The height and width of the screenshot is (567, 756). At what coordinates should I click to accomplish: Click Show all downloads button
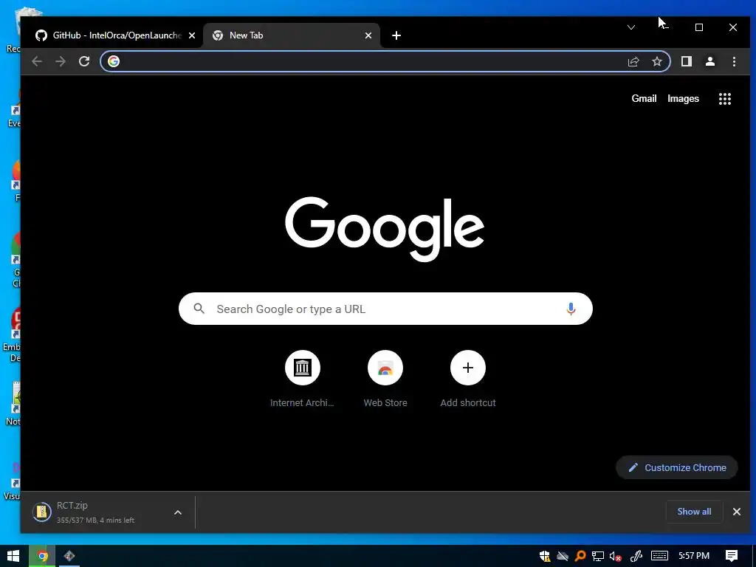tap(694, 512)
